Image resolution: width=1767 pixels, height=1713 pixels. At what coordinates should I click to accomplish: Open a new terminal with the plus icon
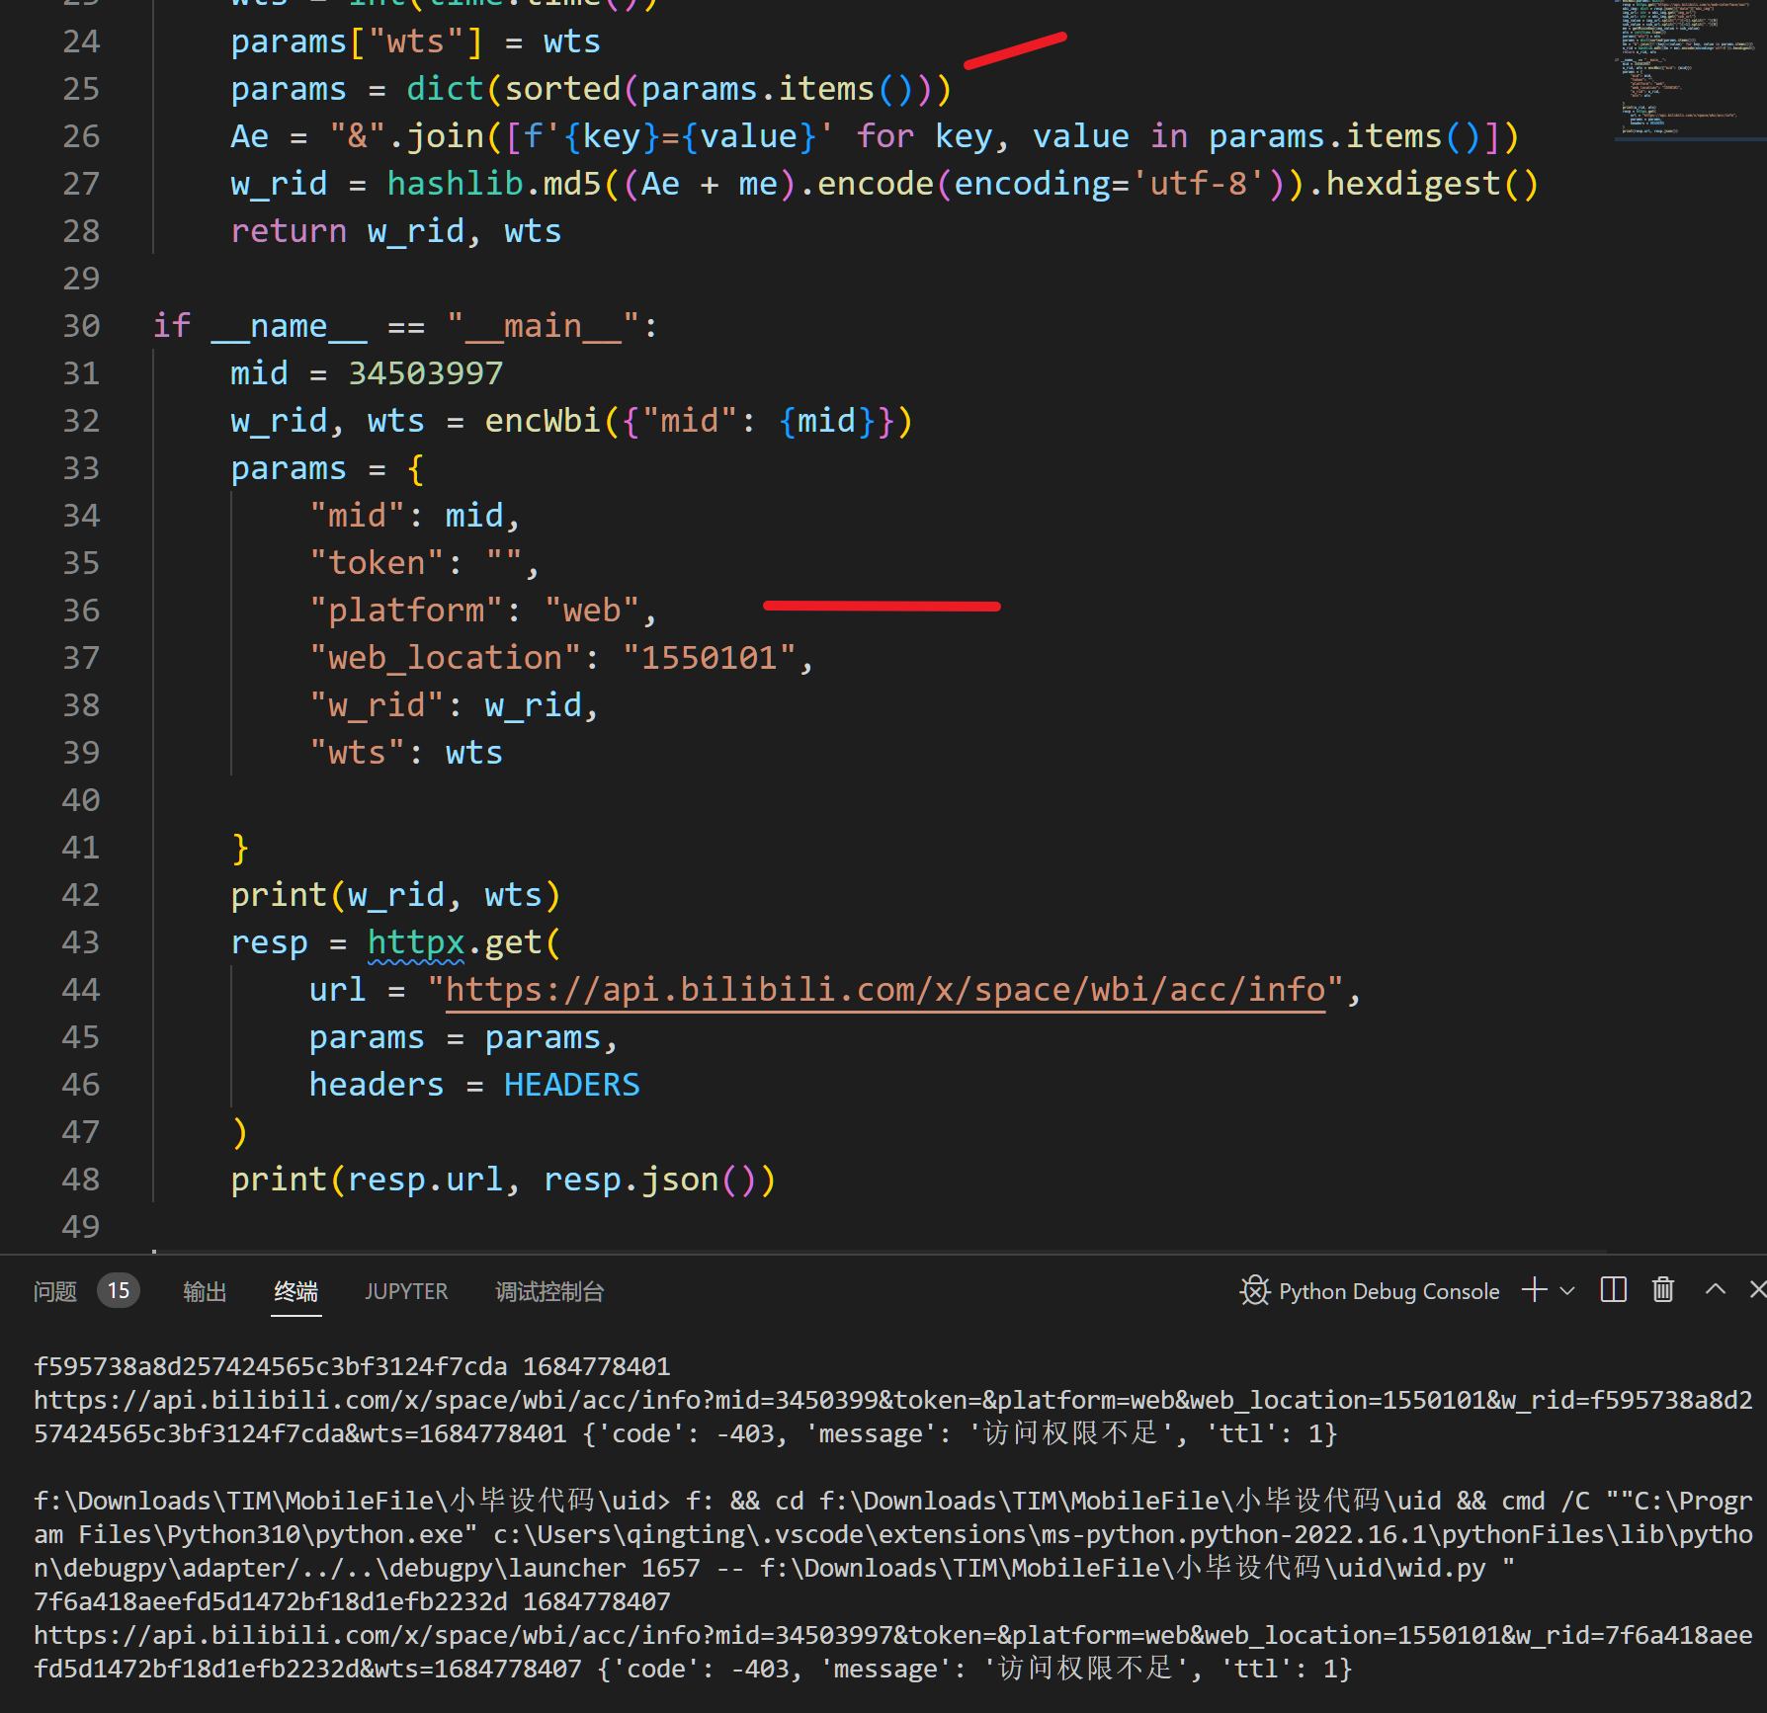pyautogui.click(x=1533, y=1290)
